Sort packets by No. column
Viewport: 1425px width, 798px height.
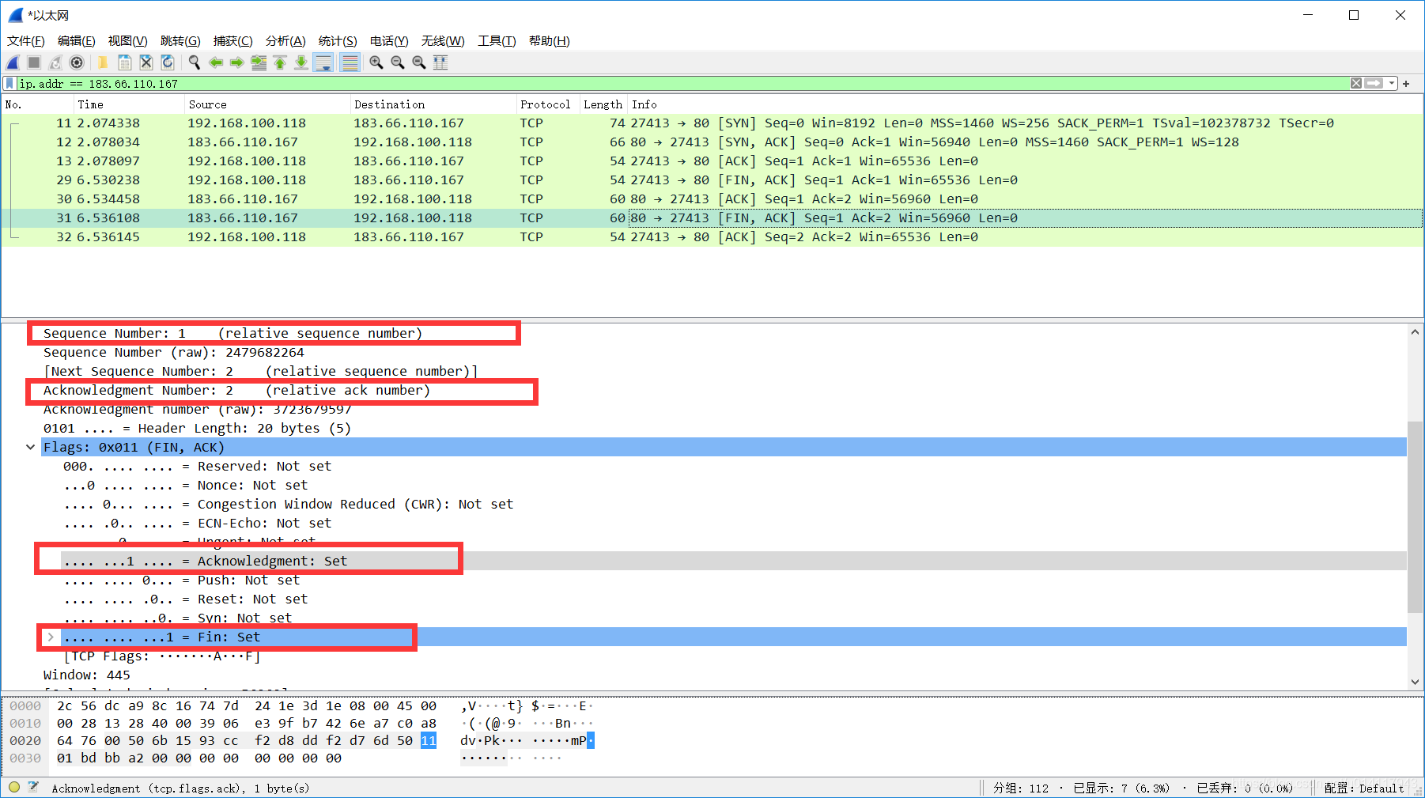[37, 104]
